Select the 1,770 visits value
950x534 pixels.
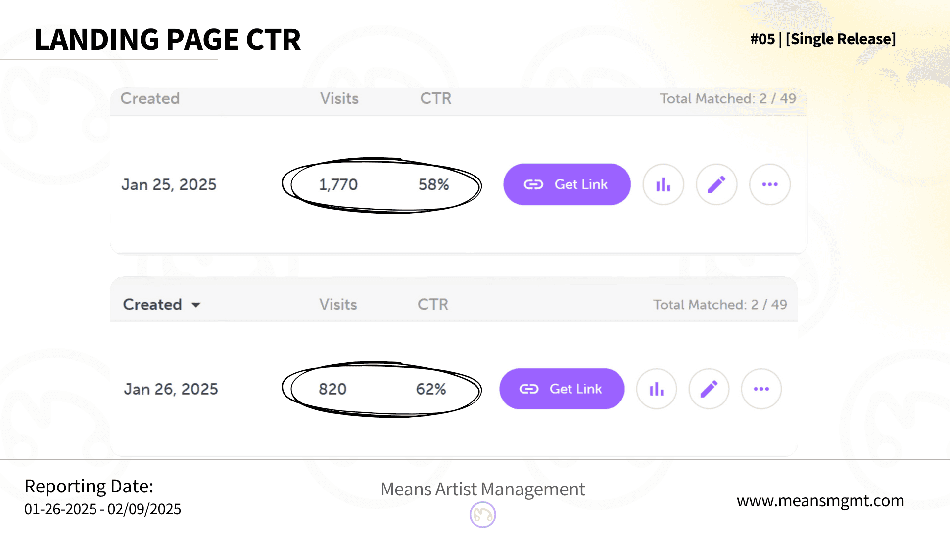pyautogui.click(x=338, y=184)
